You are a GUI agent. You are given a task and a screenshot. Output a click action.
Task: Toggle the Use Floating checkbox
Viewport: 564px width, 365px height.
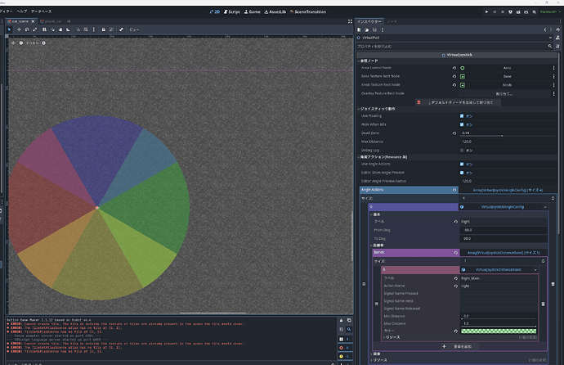tap(461, 115)
